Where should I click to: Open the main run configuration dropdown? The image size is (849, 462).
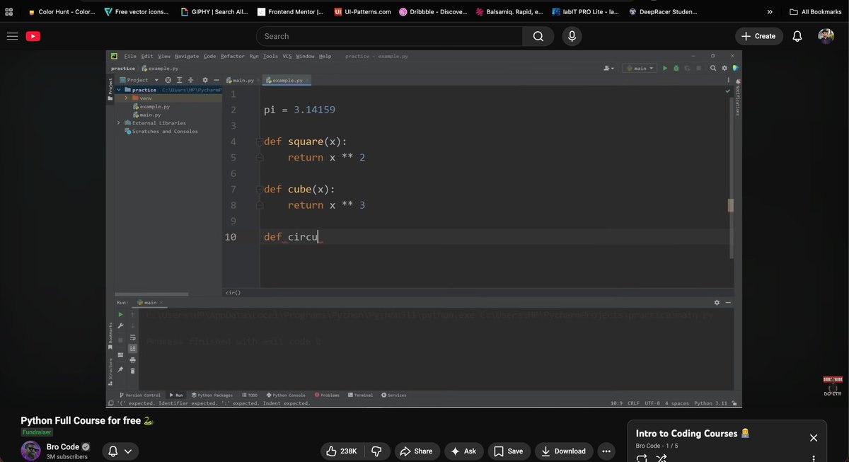pyautogui.click(x=640, y=69)
